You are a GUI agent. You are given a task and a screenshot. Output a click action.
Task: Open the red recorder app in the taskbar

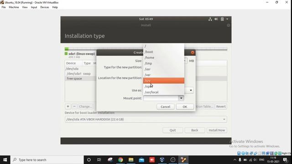[152, 160]
